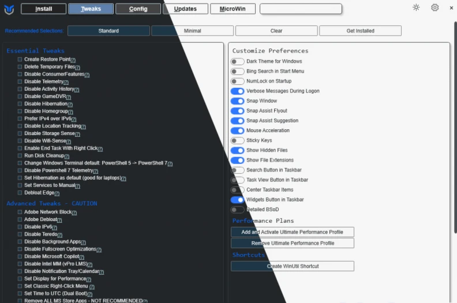Check Disable ConsumerFeatures checkbox

[x=20, y=74]
